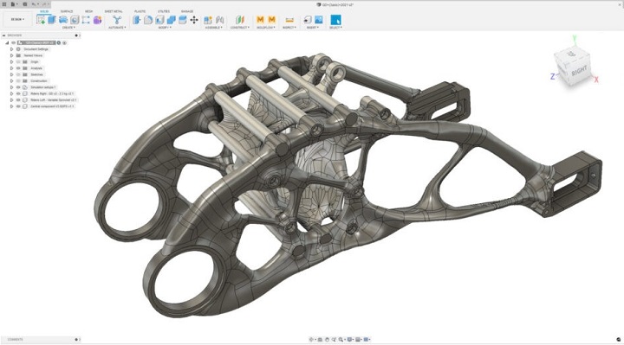Click the Insert image canvas icon
The image size is (624, 345).
pos(319,19)
